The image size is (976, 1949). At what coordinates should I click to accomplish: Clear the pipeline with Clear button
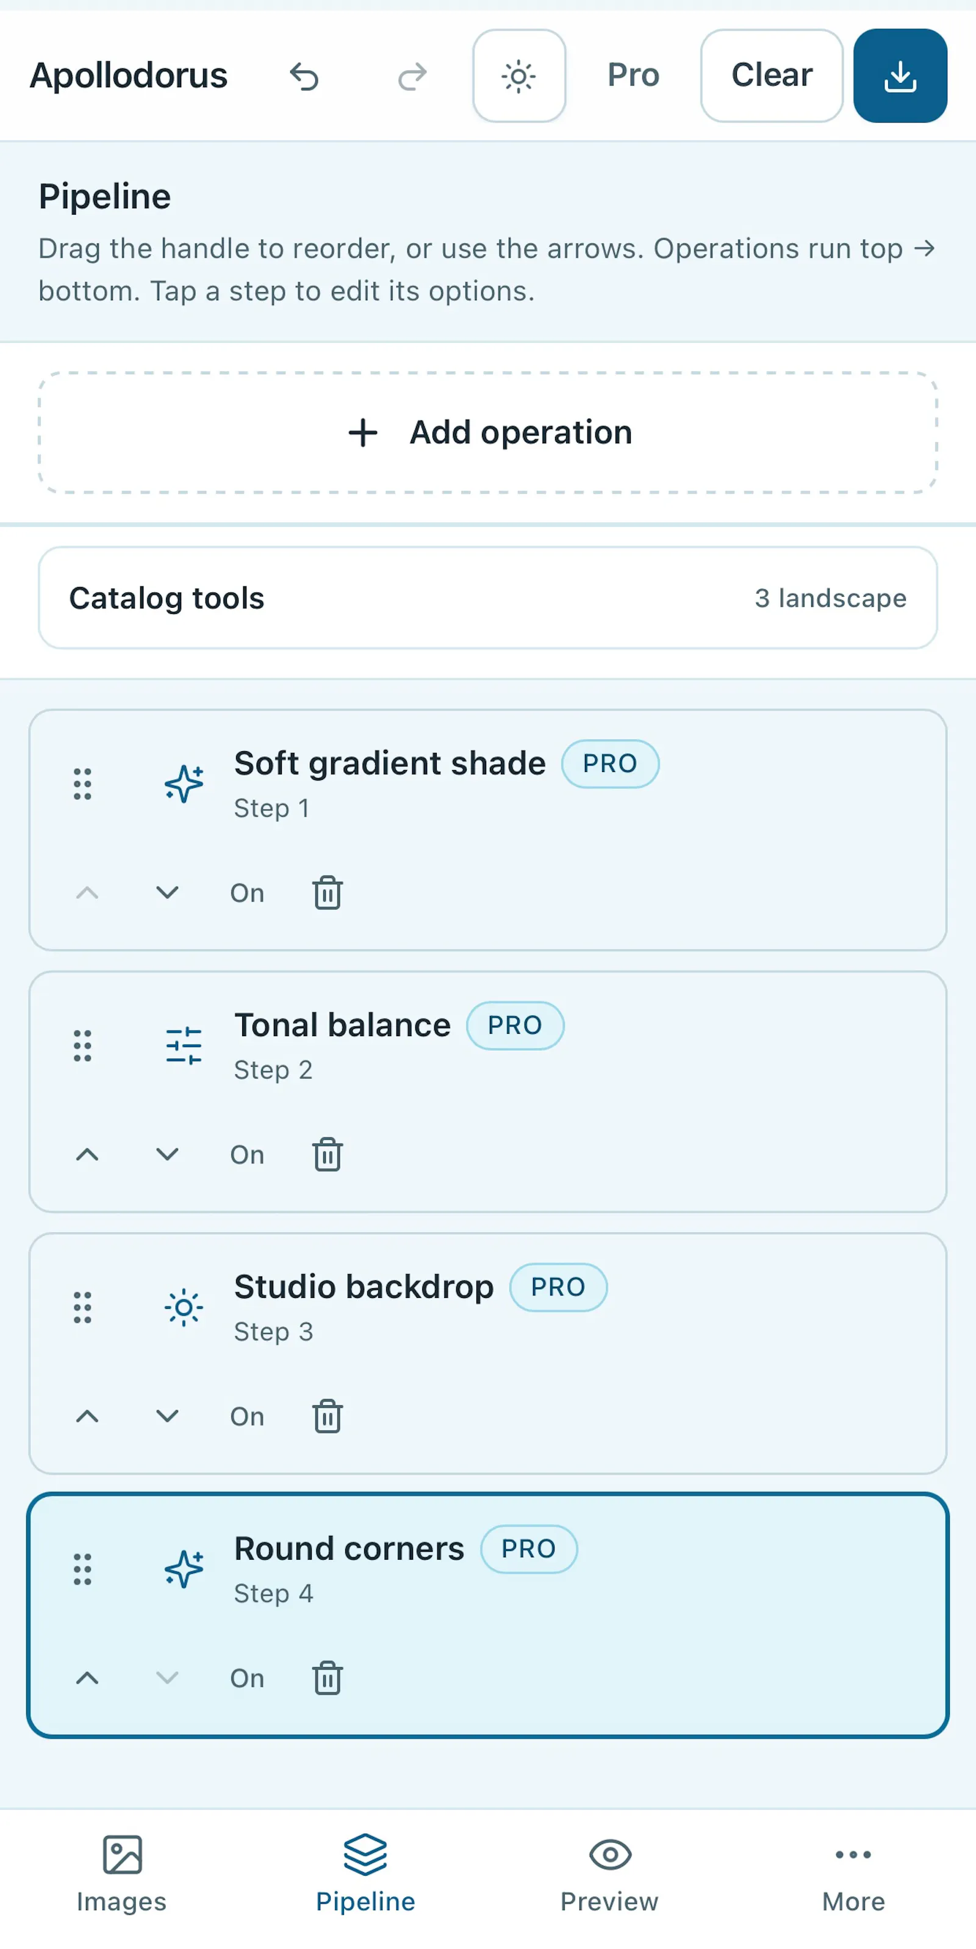coord(772,76)
